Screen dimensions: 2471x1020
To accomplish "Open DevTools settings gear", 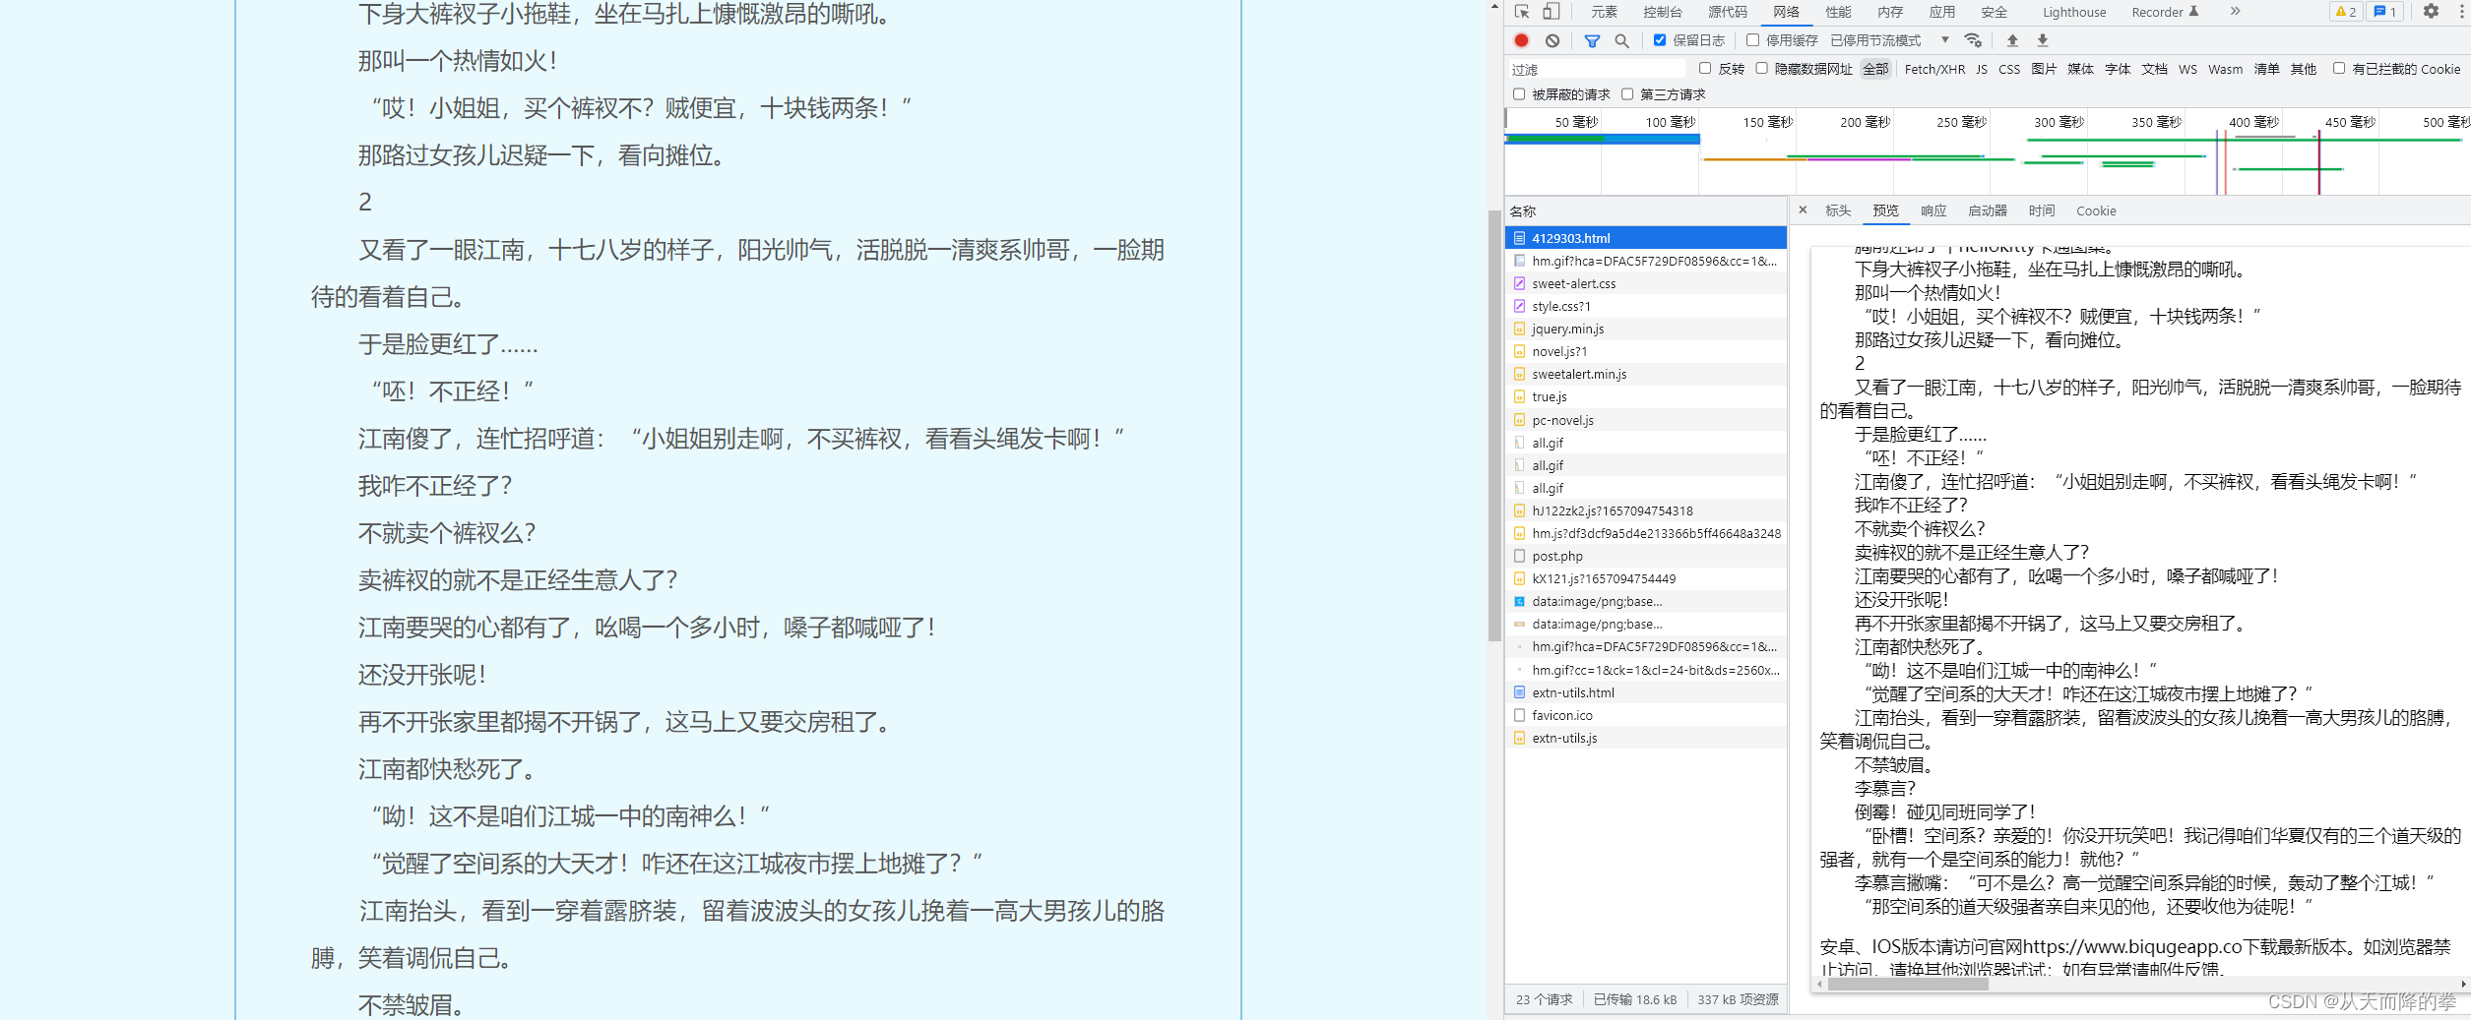I will pyautogui.click(x=2431, y=12).
